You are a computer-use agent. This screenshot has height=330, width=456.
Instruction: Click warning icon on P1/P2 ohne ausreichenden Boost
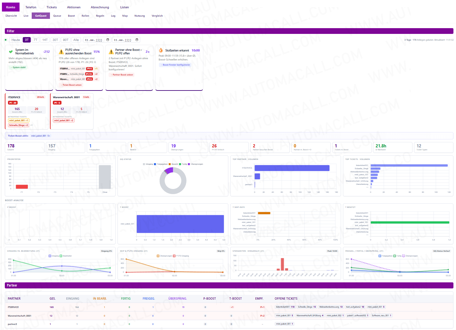pos(61,51)
